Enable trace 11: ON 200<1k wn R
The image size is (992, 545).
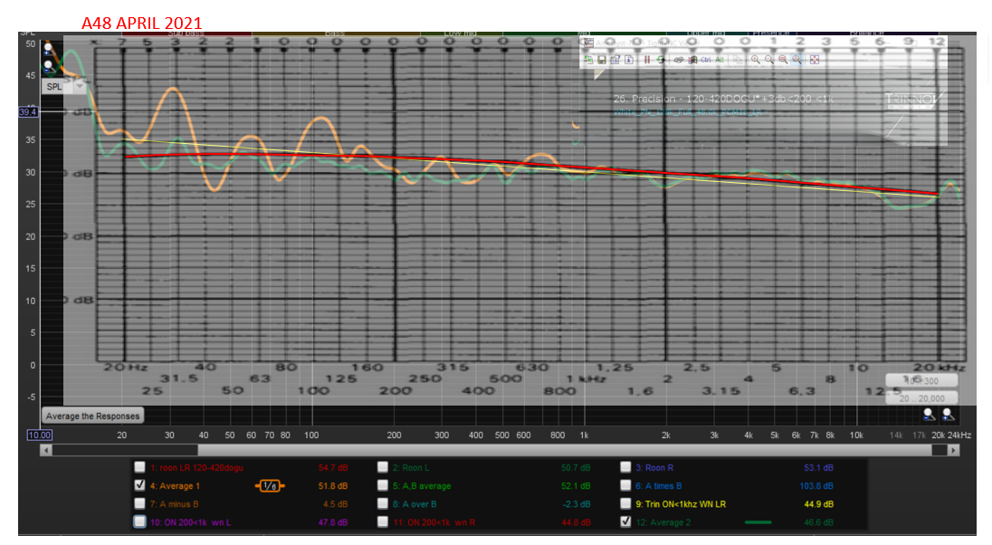point(383,521)
